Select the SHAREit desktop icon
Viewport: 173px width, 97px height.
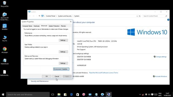(x=5, y=27)
